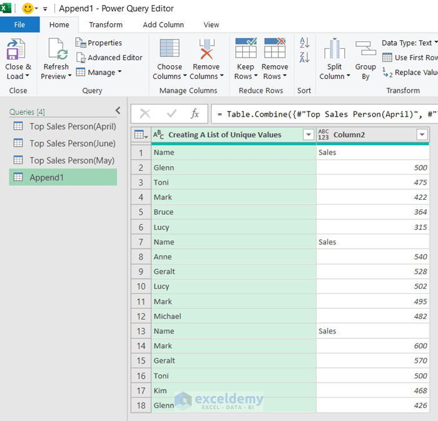Click value 600 in Column2
The height and width of the screenshot is (421, 438).
pyautogui.click(x=373, y=346)
